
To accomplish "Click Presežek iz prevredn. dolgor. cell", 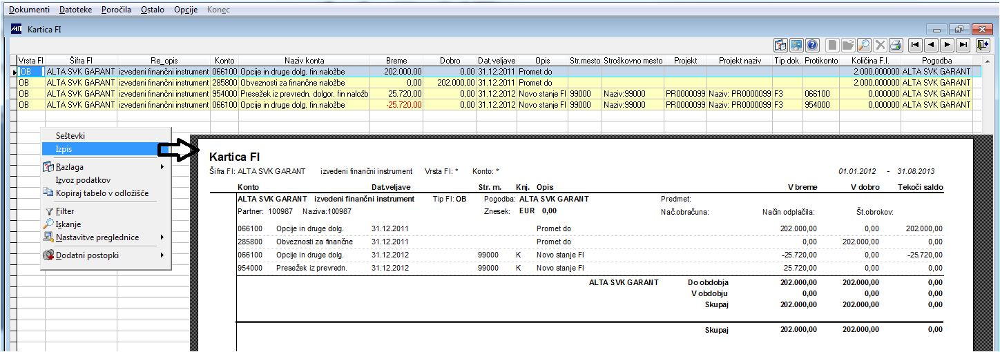I will tap(304, 93).
